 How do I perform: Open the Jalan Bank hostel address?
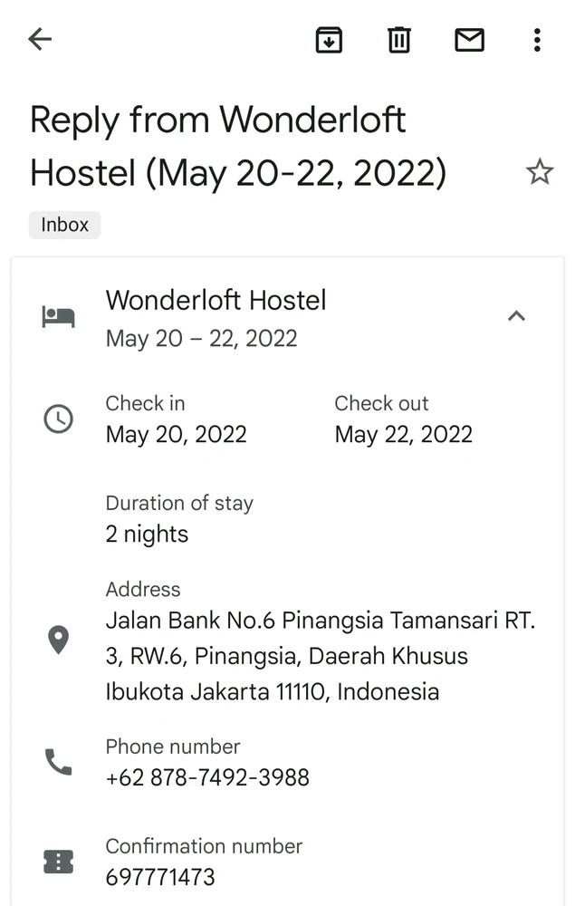point(321,656)
